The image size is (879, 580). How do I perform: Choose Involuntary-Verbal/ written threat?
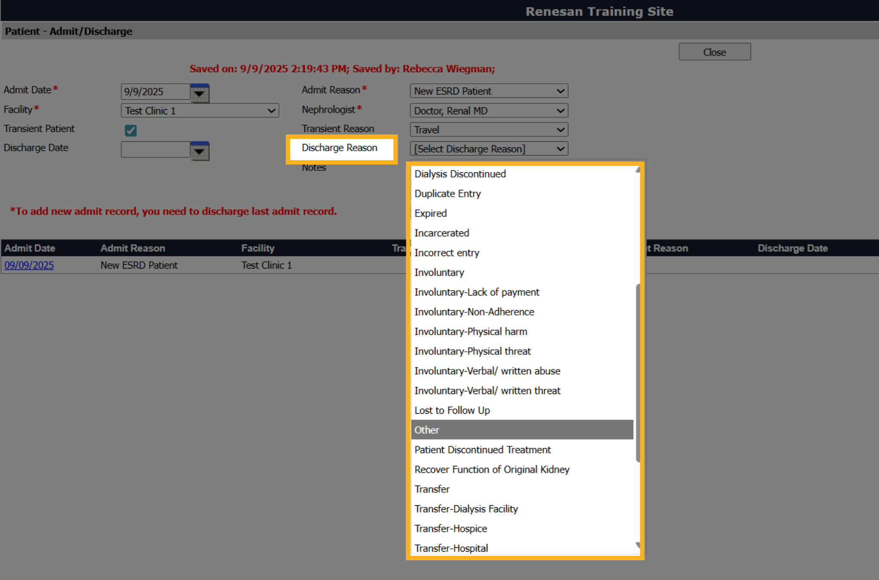pos(522,391)
